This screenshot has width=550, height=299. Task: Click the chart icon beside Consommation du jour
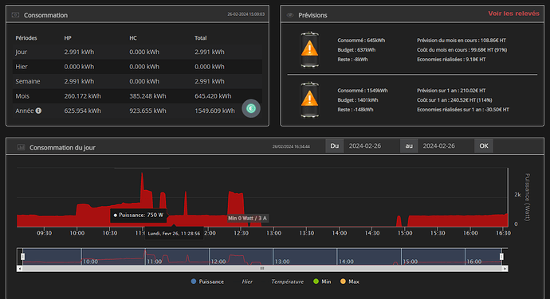[x=21, y=147]
